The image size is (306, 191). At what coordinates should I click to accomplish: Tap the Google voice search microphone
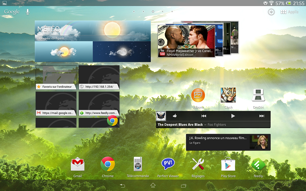[28, 12]
